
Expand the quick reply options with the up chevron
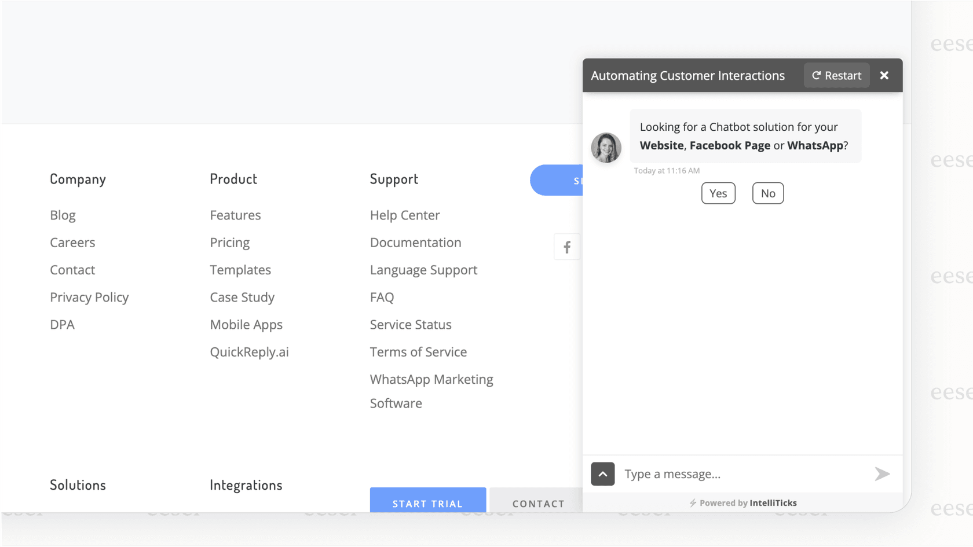pyautogui.click(x=602, y=473)
